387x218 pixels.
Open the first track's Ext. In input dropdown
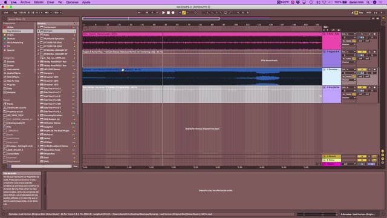coord(348,34)
